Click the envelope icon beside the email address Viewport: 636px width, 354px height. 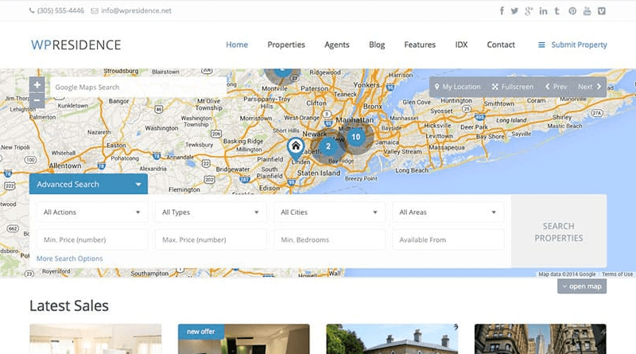(94, 11)
